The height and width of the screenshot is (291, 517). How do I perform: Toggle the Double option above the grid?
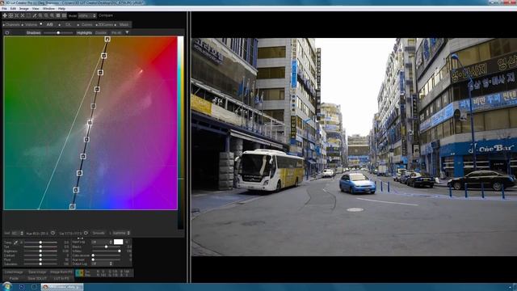[x=101, y=32]
